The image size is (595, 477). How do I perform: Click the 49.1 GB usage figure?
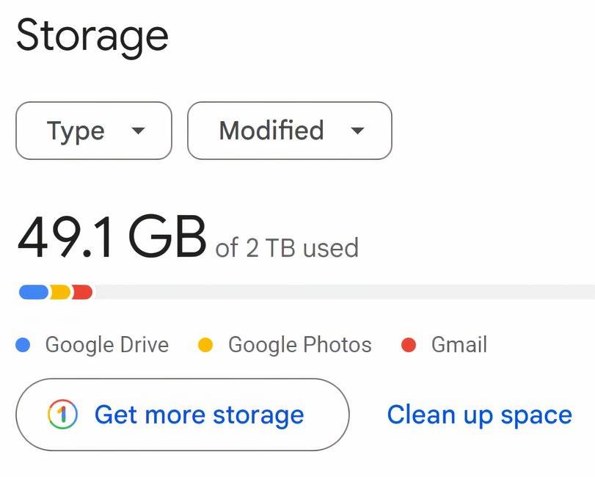111,238
